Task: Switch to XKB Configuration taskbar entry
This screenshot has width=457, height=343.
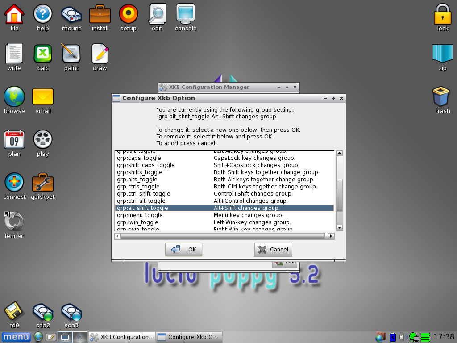Action: click(x=121, y=337)
